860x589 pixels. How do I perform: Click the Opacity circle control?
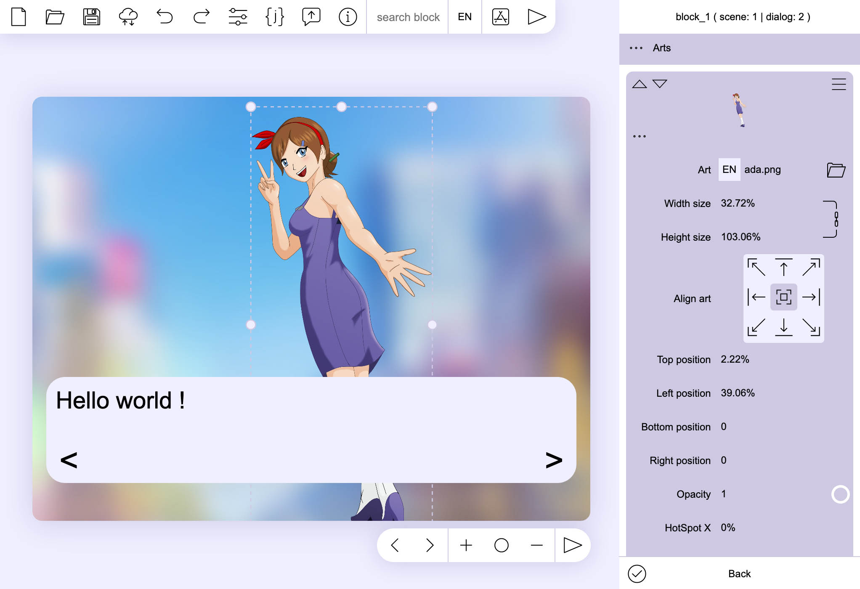[x=840, y=494]
